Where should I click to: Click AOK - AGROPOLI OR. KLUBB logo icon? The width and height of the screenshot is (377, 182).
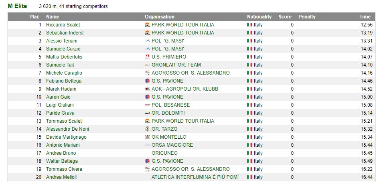(x=147, y=89)
